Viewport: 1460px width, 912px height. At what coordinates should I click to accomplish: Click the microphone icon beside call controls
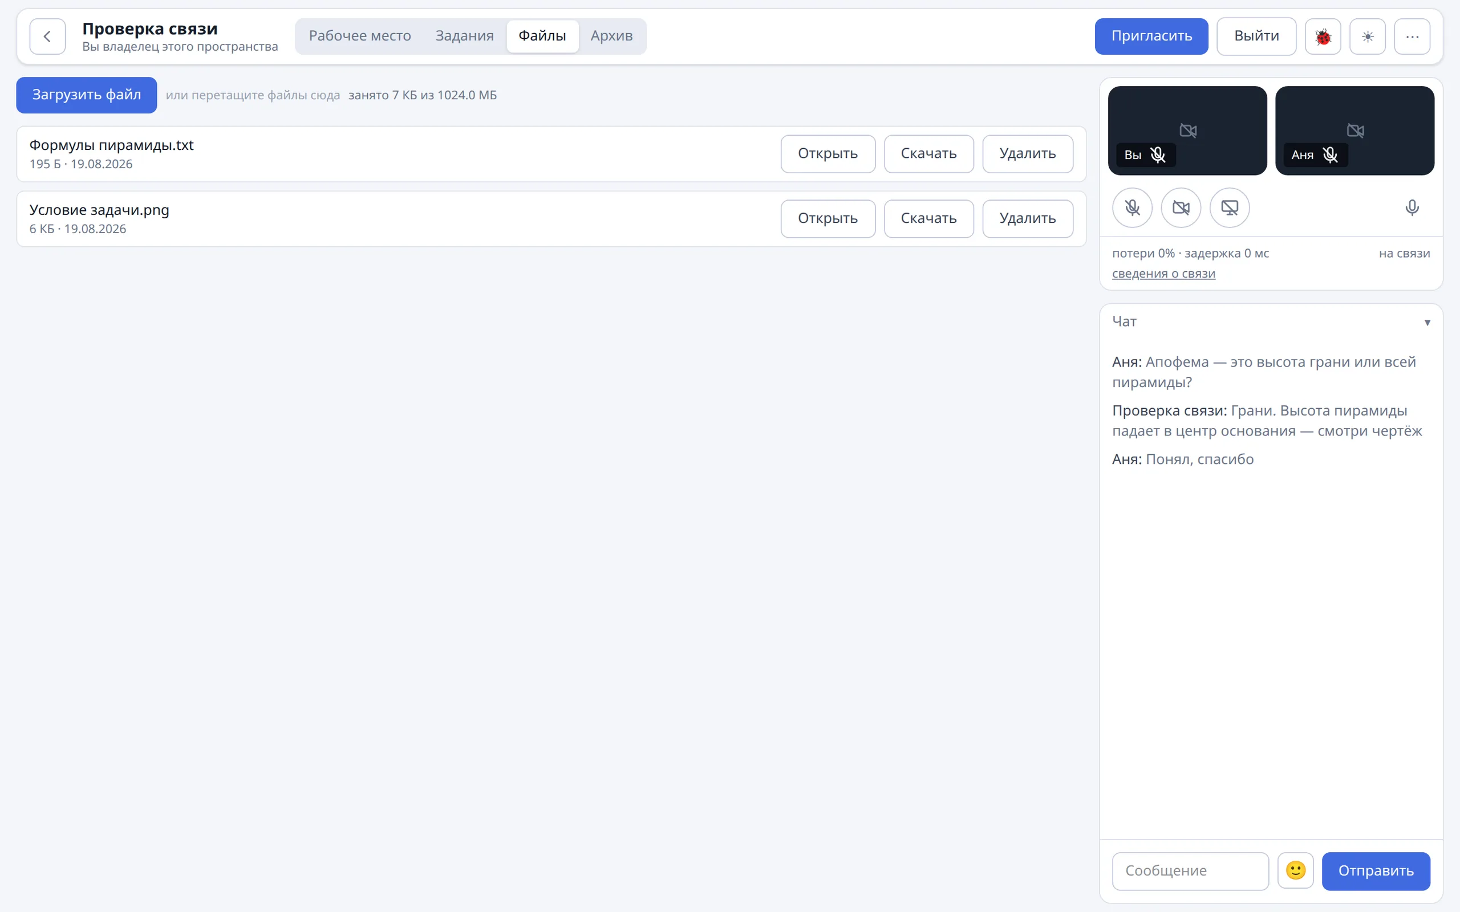pos(1412,207)
